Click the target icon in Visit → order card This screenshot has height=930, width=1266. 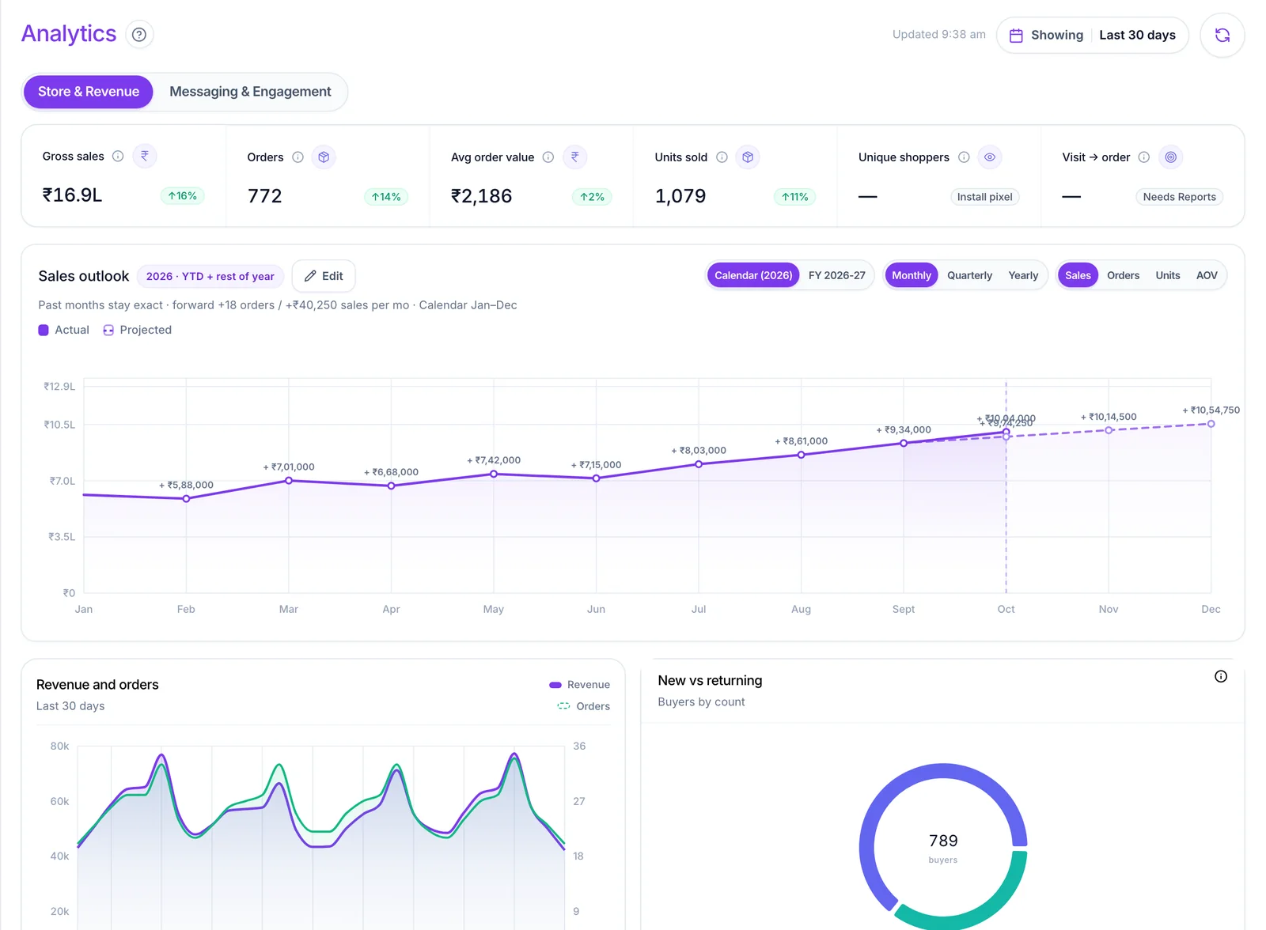[1171, 157]
